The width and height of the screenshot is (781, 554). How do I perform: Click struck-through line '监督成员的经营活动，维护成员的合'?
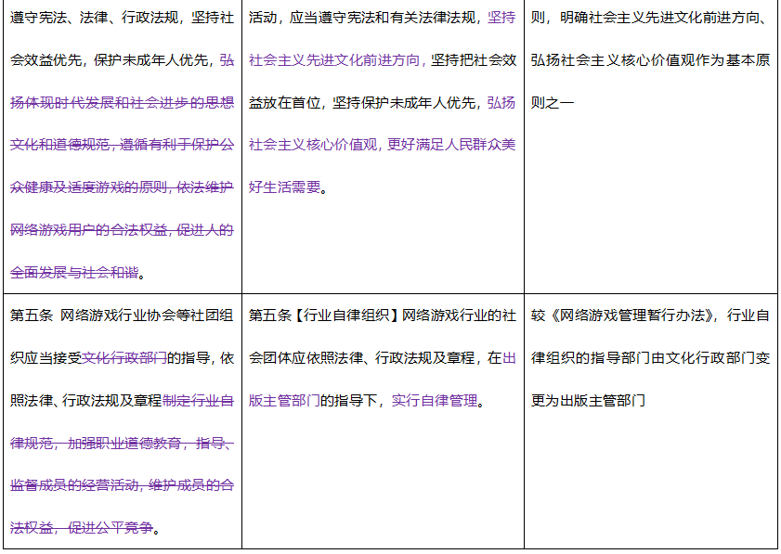pos(122,485)
